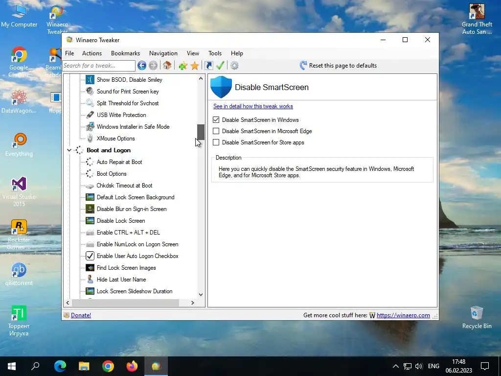501x376 pixels.
Task: Select Chkdsk Timeout at Boot
Action: pos(124,186)
